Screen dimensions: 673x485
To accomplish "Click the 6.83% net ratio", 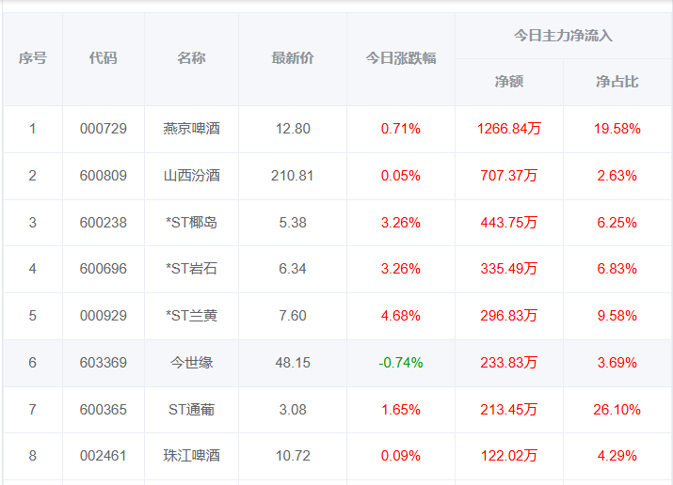I will click(x=617, y=269).
